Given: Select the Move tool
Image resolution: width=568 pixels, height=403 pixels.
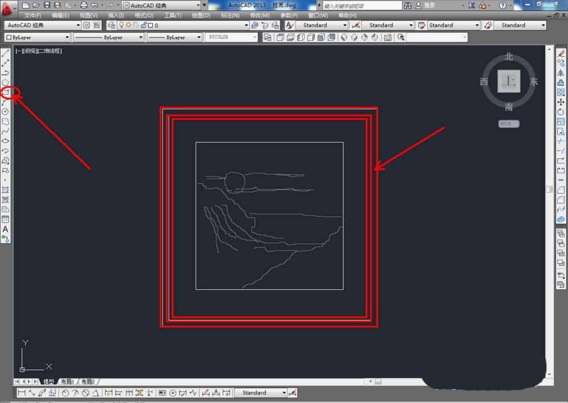Looking at the screenshot, I should tap(561, 102).
